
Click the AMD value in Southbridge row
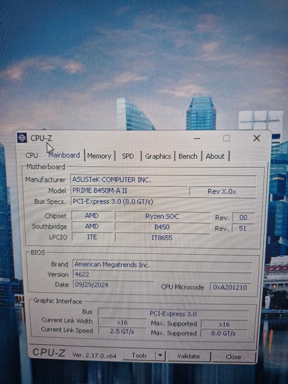(92, 226)
